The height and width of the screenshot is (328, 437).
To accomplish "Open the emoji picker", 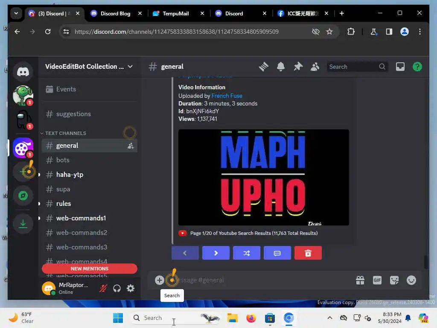I will [411, 280].
